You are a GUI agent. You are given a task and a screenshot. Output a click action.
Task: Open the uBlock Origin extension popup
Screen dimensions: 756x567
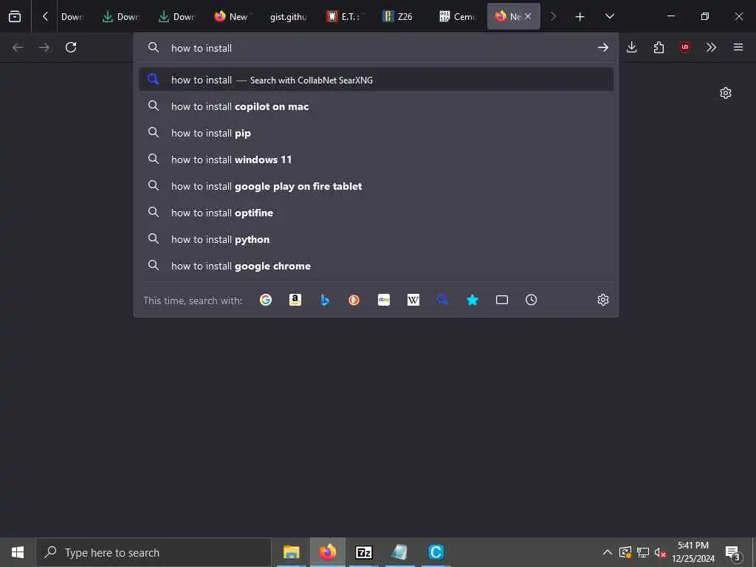[x=685, y=47]
